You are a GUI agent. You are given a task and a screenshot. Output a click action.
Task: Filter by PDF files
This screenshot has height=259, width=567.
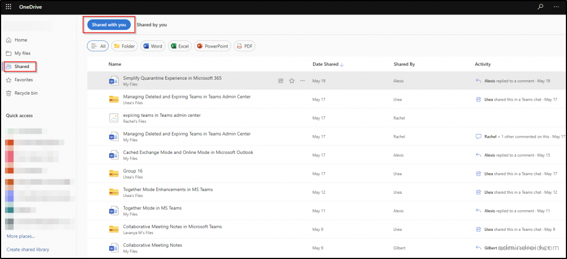tap(245, 46)
